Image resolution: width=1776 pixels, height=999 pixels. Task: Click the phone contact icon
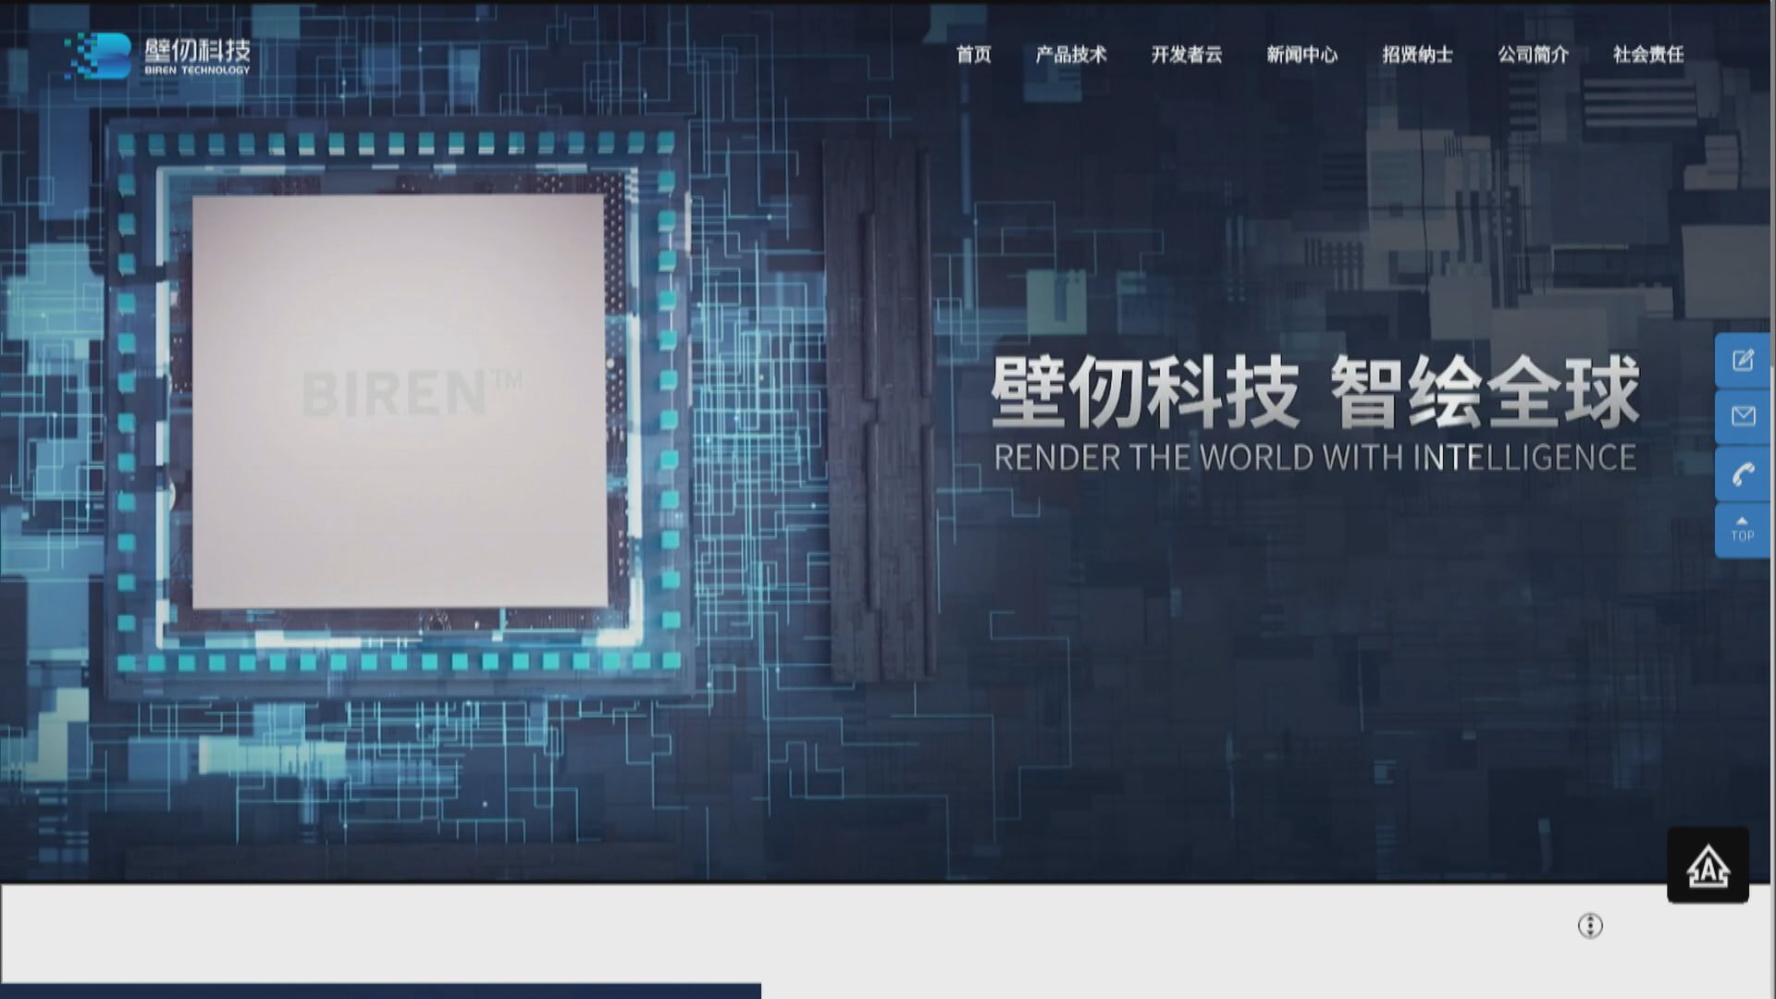1743,474
